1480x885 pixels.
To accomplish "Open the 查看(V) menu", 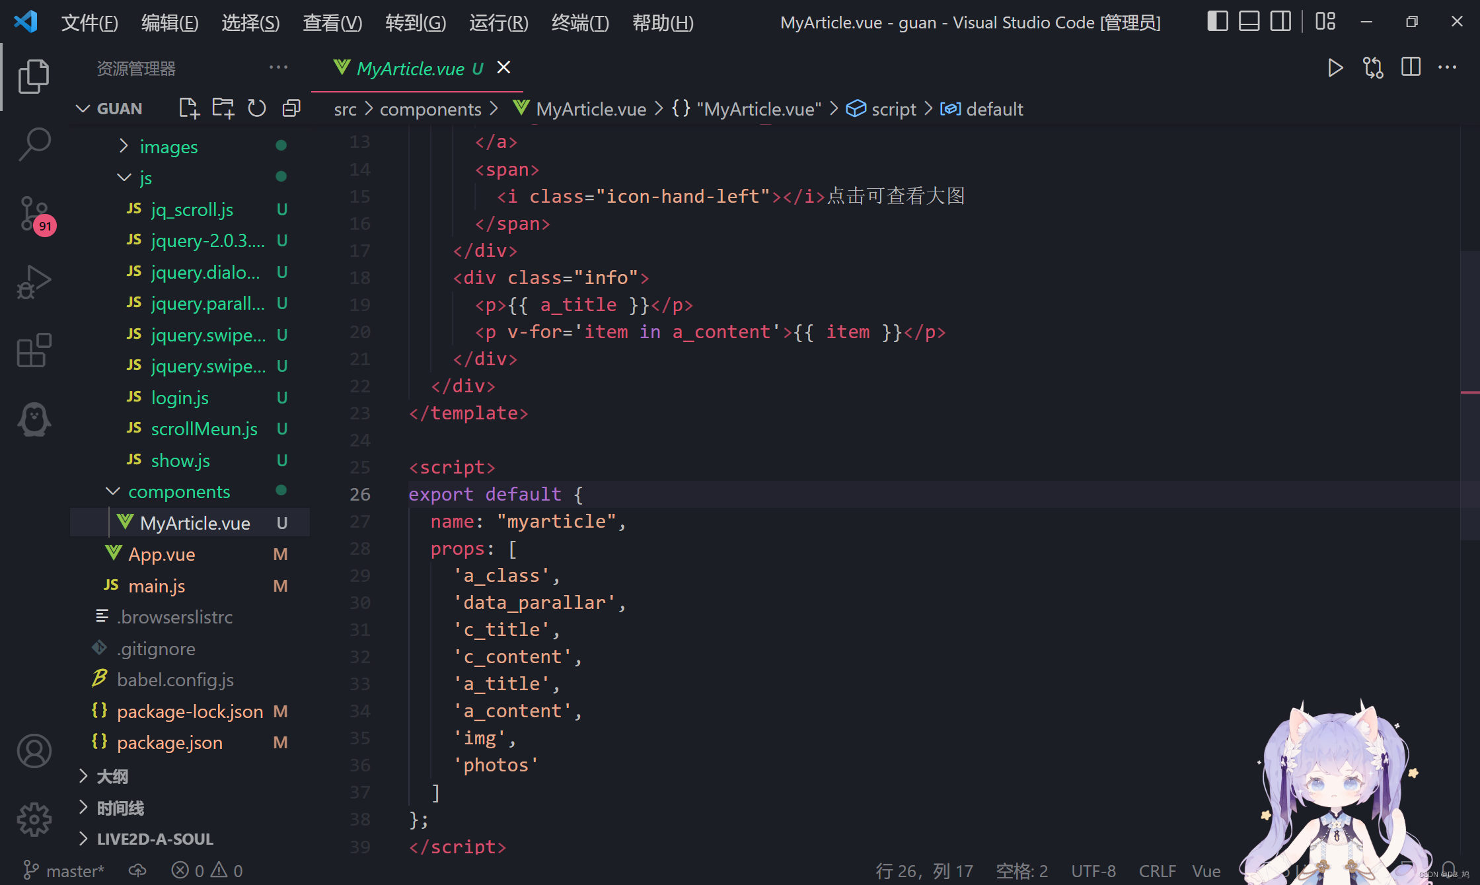I will click(x=332, y=23).
